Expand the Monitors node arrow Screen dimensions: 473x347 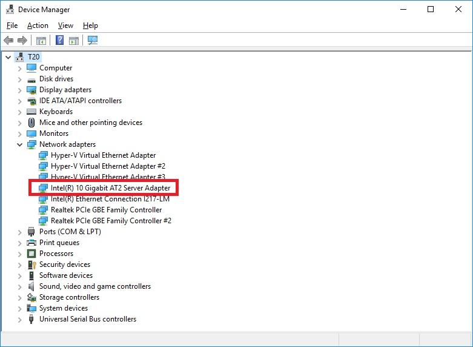click(x=20, y=133)
